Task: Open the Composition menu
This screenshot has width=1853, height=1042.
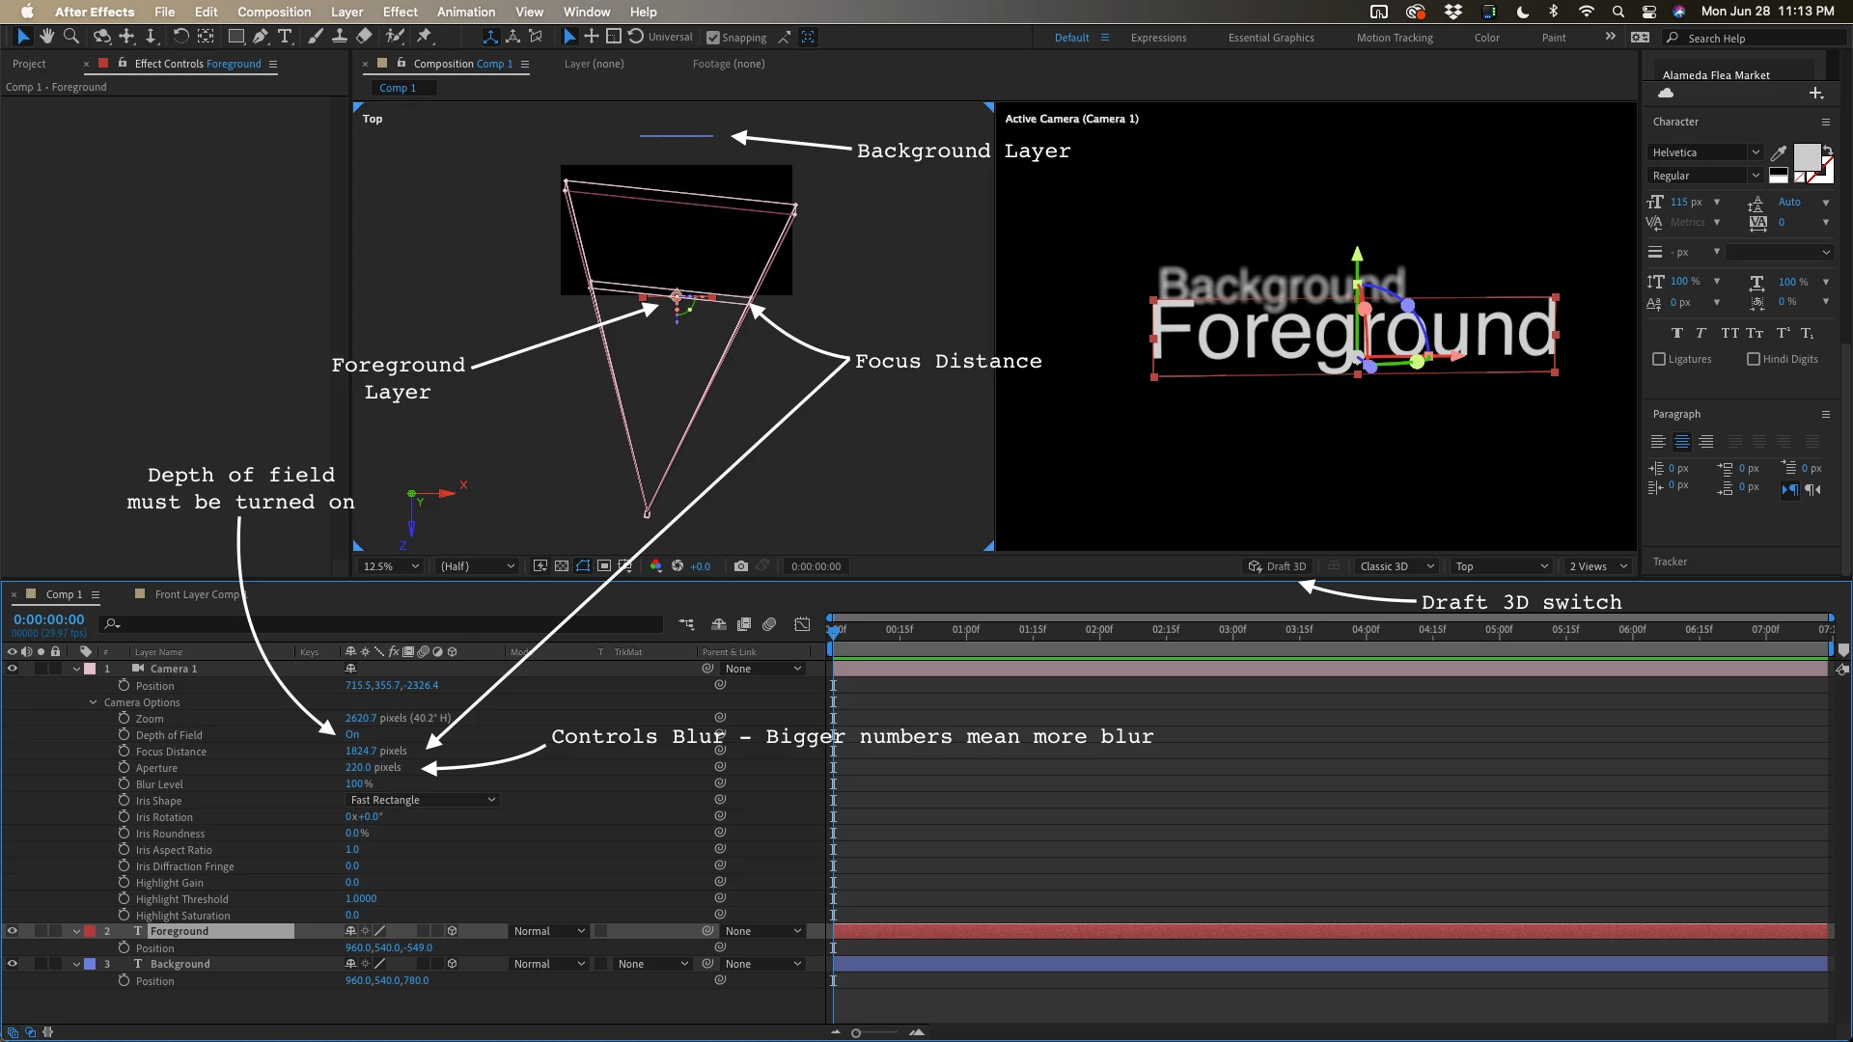Action: click(274, 12)
